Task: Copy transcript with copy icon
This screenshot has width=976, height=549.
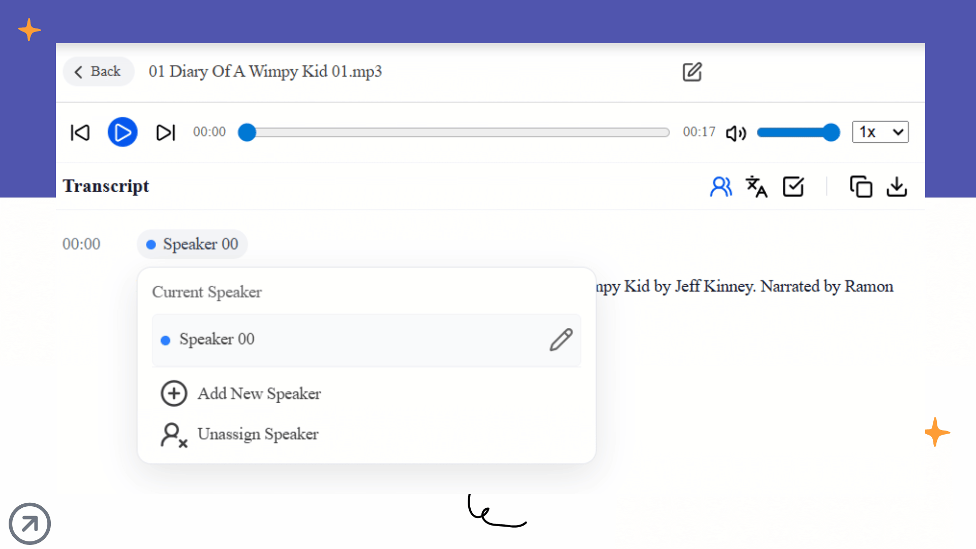Action: (861, 187)
